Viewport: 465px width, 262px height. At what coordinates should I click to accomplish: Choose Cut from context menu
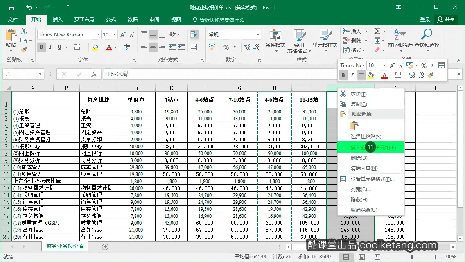point(371,94)
